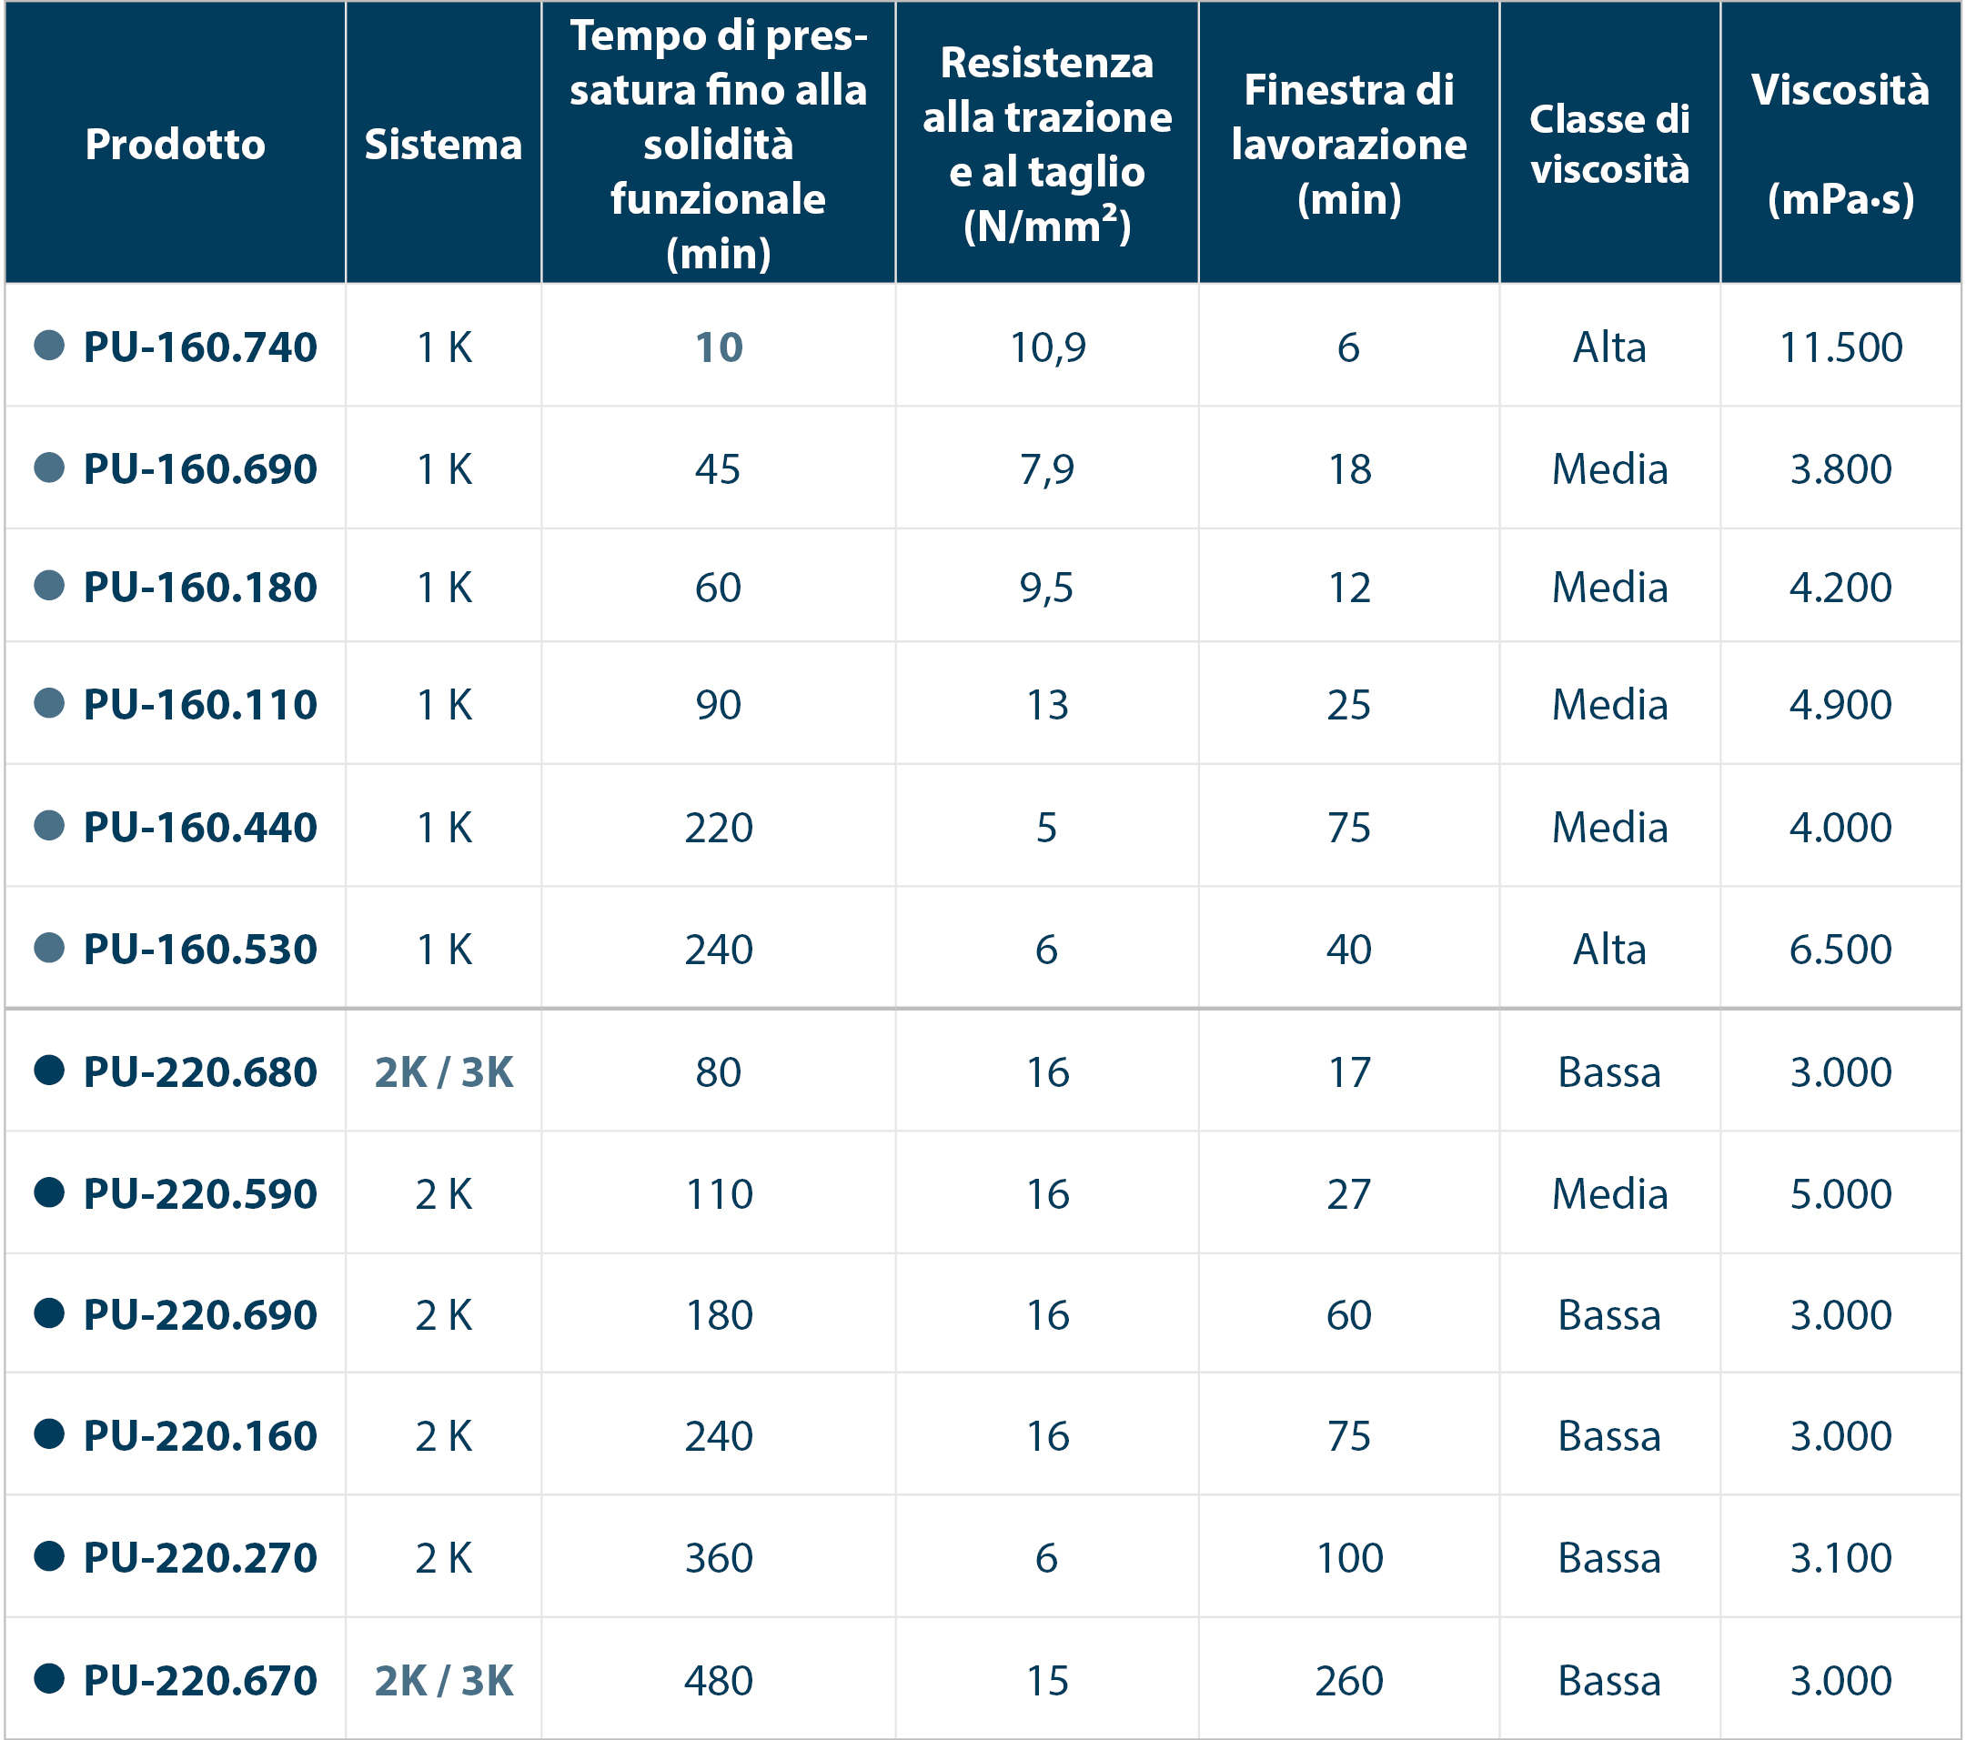Screen dimensions: 1966x1740
Task: Click viscosity value 4.200
Action: pos(1840,588)
